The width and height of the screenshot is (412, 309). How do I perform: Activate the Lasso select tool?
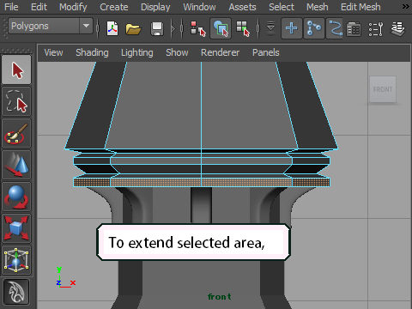(16, 101)
